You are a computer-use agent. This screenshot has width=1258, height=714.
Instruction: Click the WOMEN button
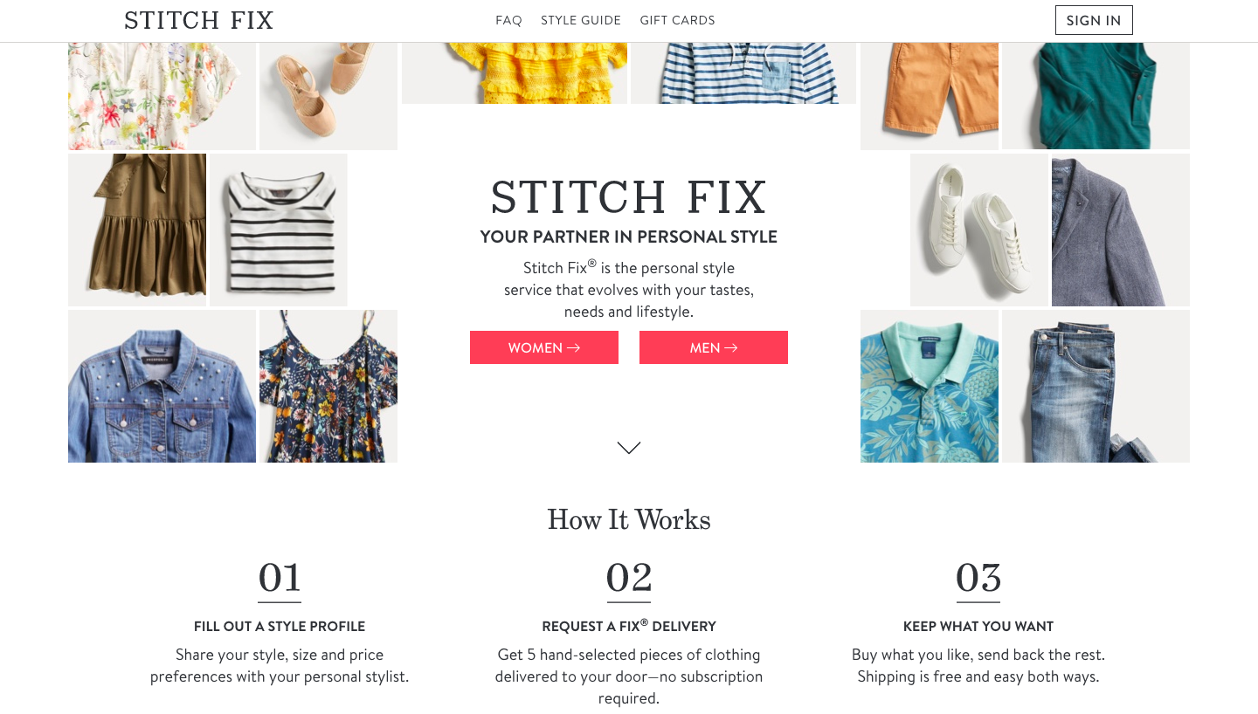point(543,347)
